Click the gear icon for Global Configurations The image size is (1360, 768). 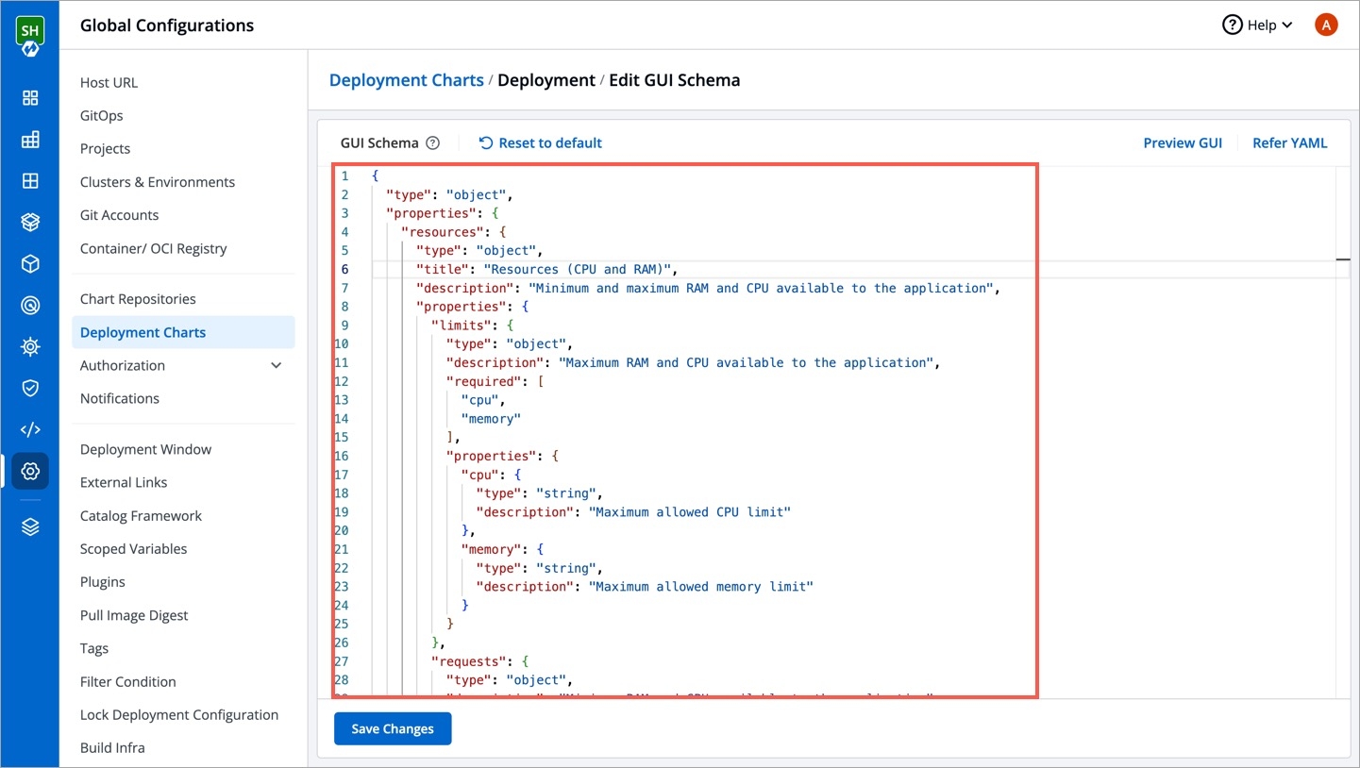pyautogui.click(x=30, y=471)
